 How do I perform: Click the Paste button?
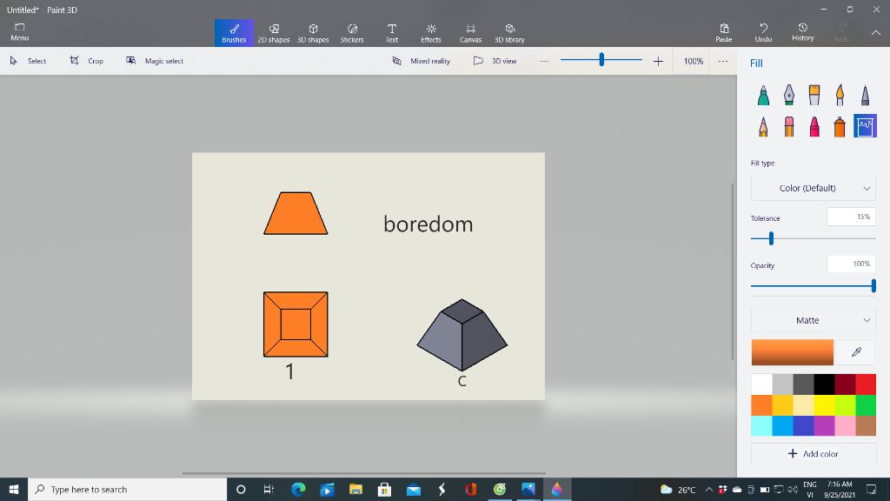click(724, 33)
